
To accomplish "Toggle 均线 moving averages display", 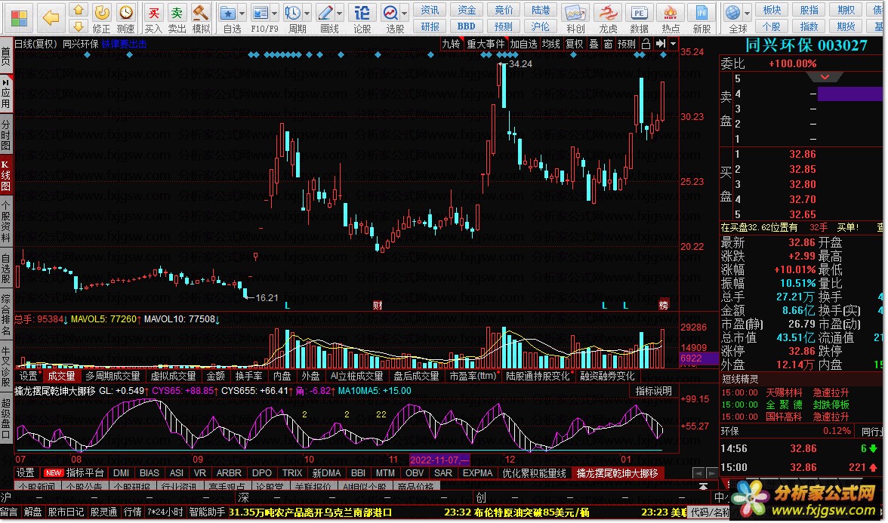I will [551, 44].
